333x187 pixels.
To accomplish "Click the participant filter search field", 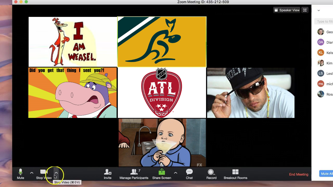I will [x=324, y=22].
